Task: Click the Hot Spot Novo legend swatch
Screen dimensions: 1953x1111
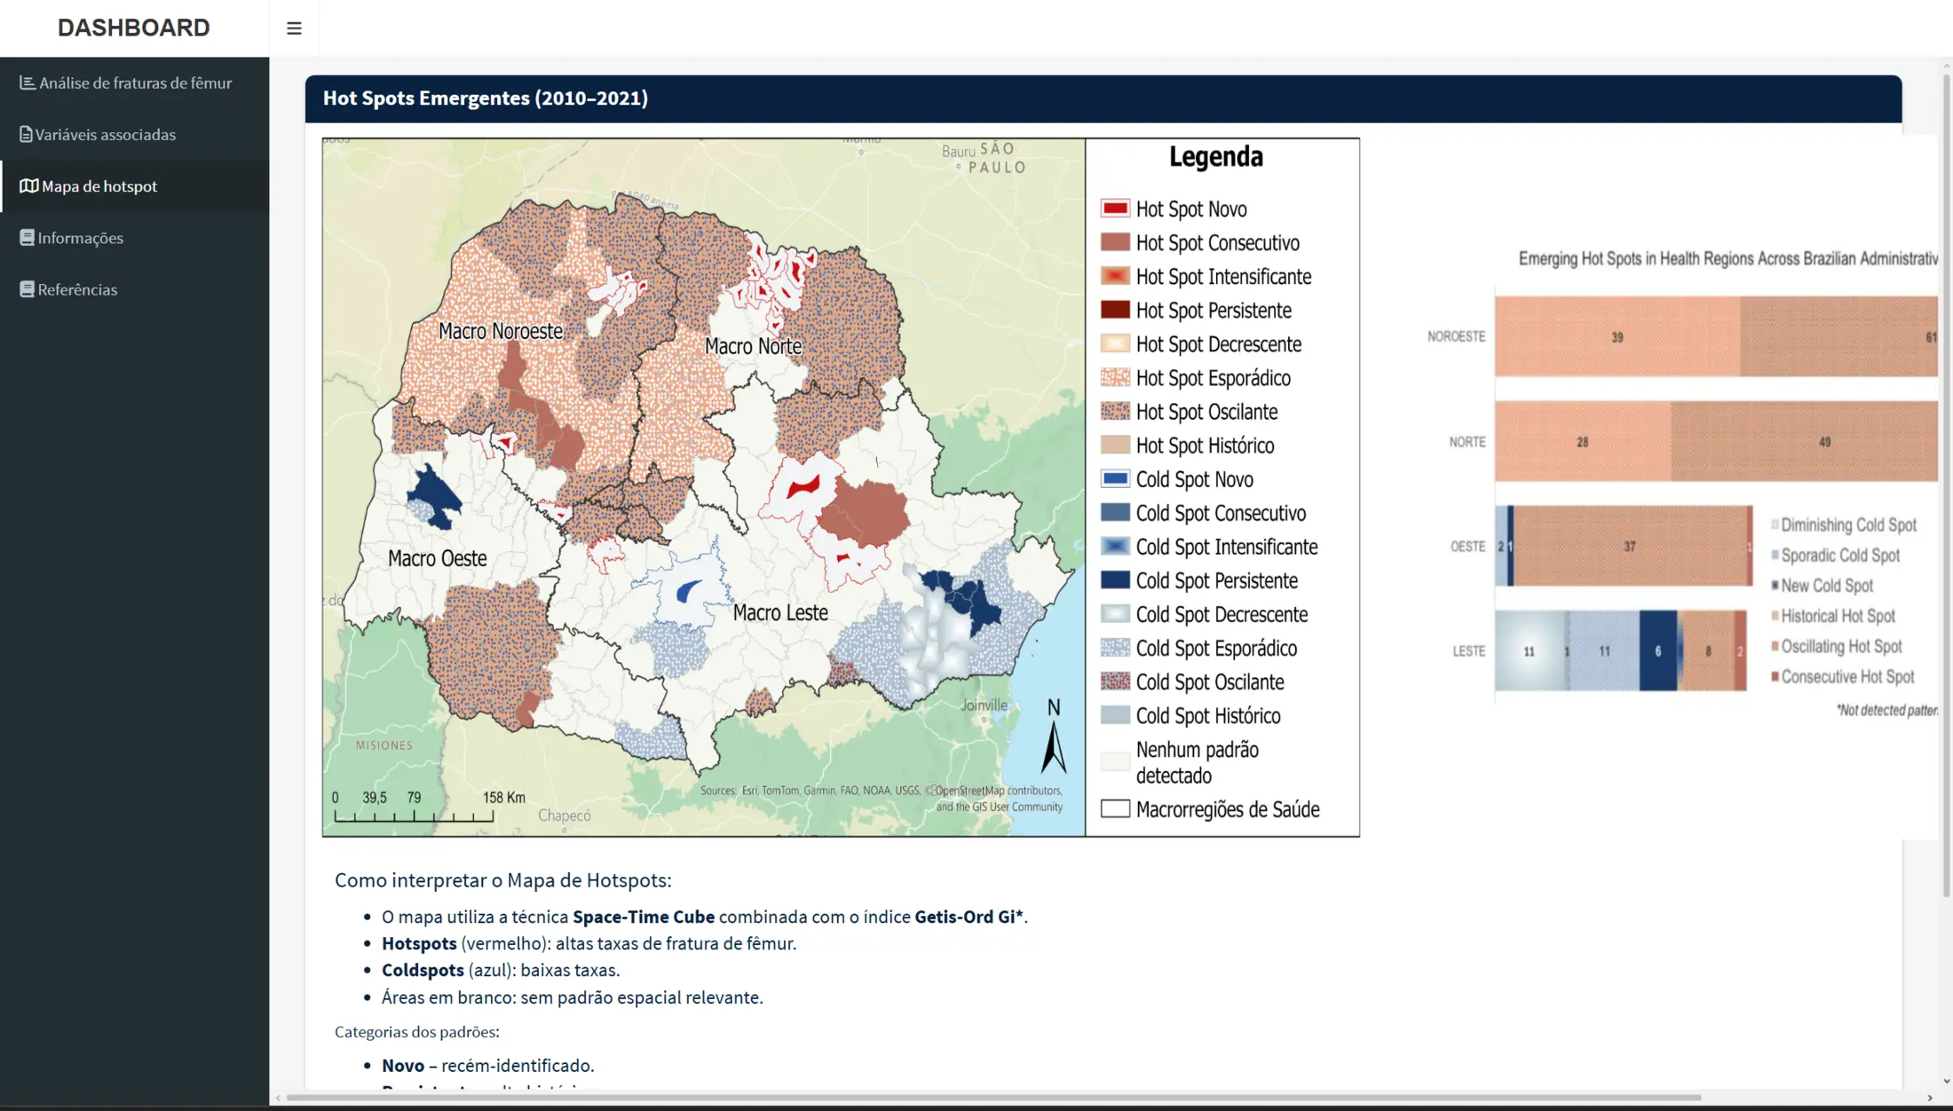Action: pyautogui.click(x=1115, y=209)
